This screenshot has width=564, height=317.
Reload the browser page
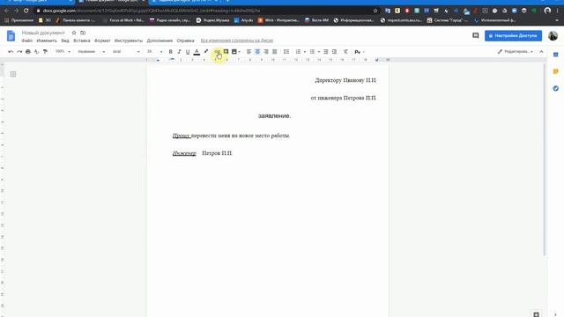(x=26, y=11)
